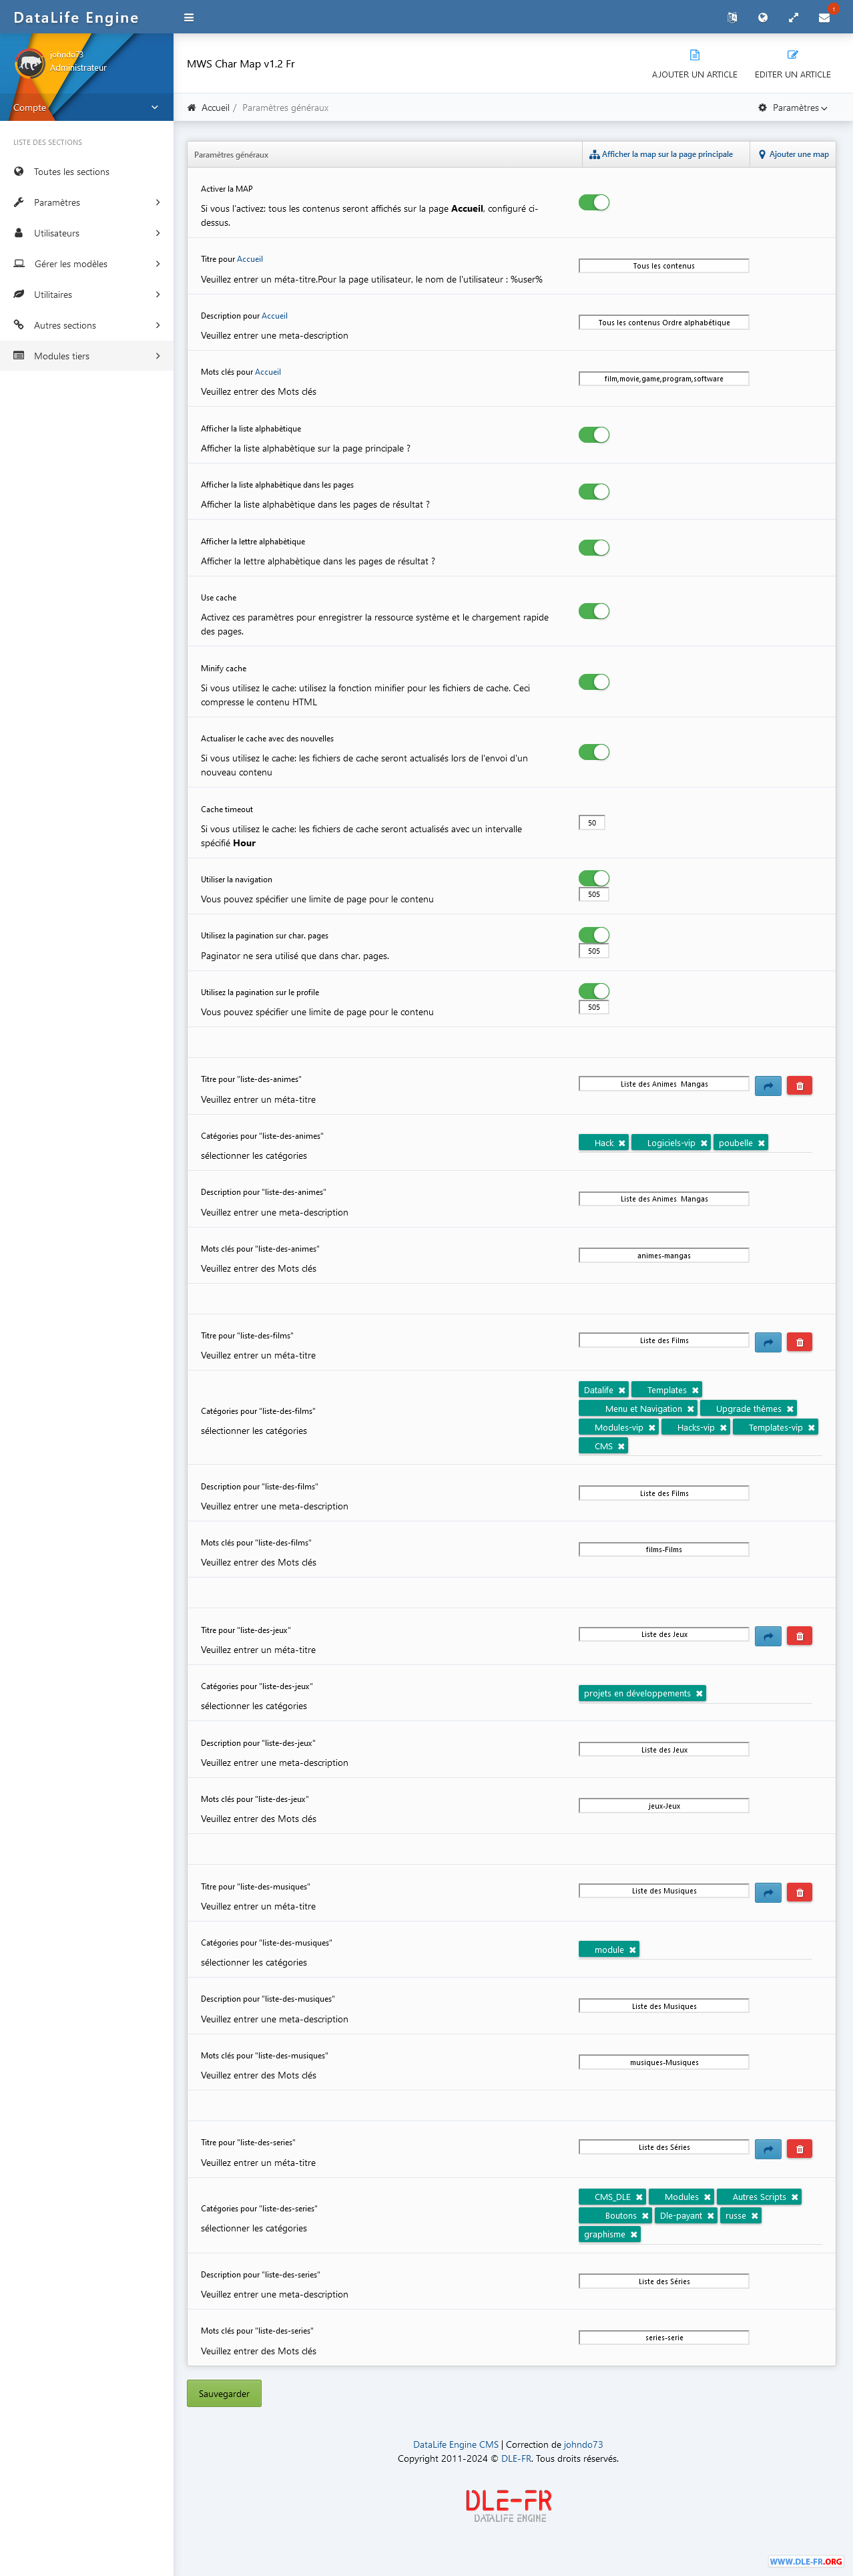Click the Editer un article icon

point(793,55)
